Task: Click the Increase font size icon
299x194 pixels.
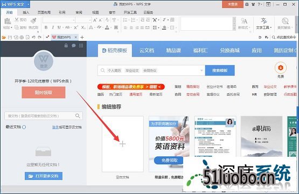Action: point(95,20)
